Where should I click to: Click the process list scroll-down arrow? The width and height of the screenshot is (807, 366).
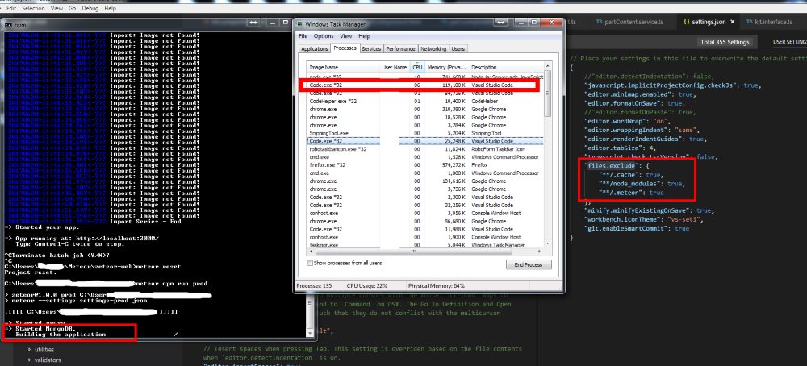(x=548, y=243)
